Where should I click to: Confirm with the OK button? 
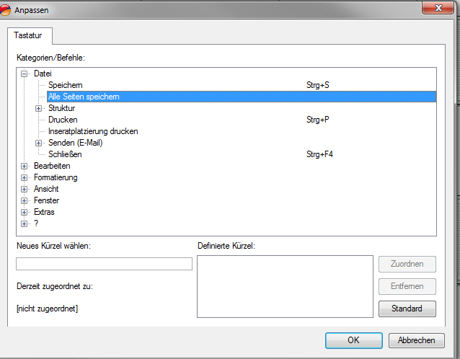(x=353, y=340)
